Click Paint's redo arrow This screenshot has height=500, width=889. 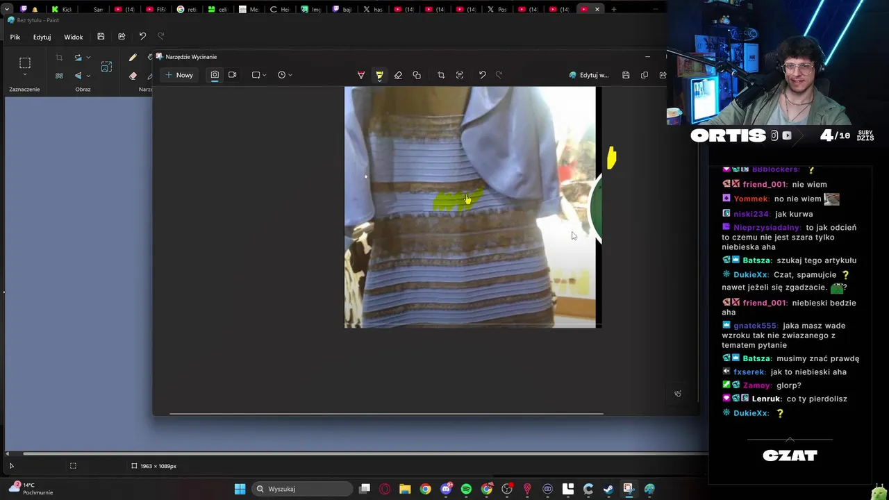(x=161, y=36)
